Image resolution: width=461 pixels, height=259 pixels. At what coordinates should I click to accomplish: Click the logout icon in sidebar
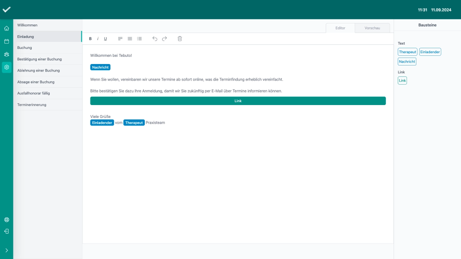(x=6, y=231)
